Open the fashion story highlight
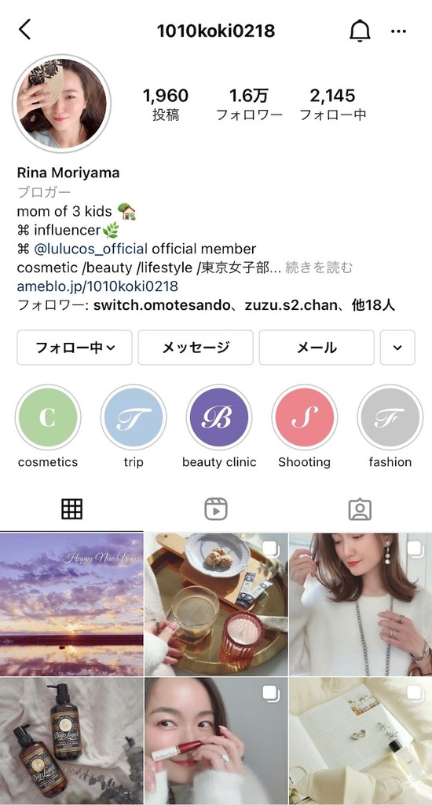The height and width of the screenshot is (805, 432). pyautogui.click(x=390, y=417)
